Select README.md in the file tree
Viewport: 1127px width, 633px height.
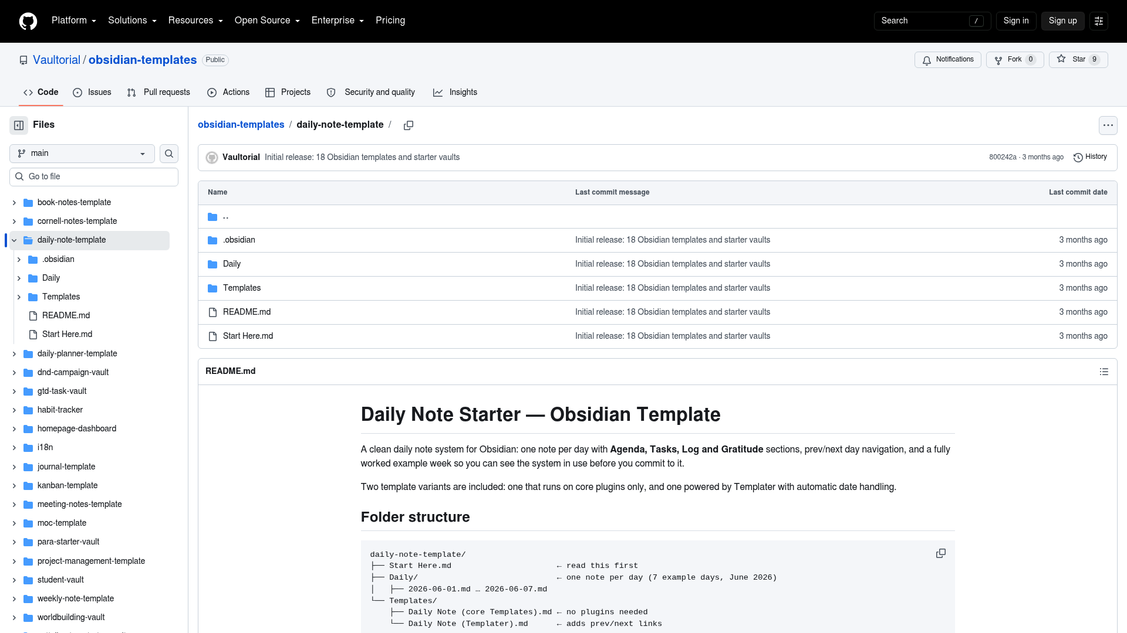(66, 316)
